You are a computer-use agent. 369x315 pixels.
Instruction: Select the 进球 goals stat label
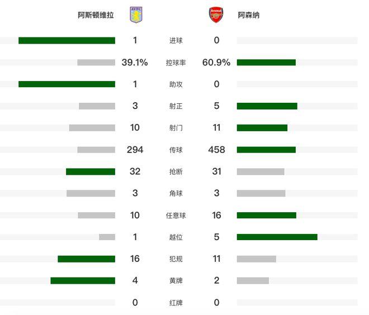[176, 40]
